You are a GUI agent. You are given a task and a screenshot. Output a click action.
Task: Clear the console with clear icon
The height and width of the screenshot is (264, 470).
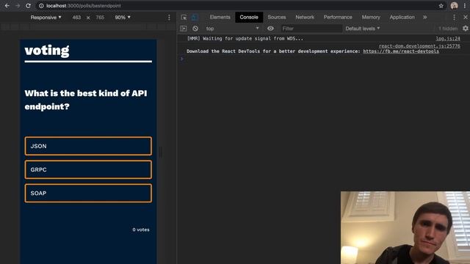pos(195,29)
